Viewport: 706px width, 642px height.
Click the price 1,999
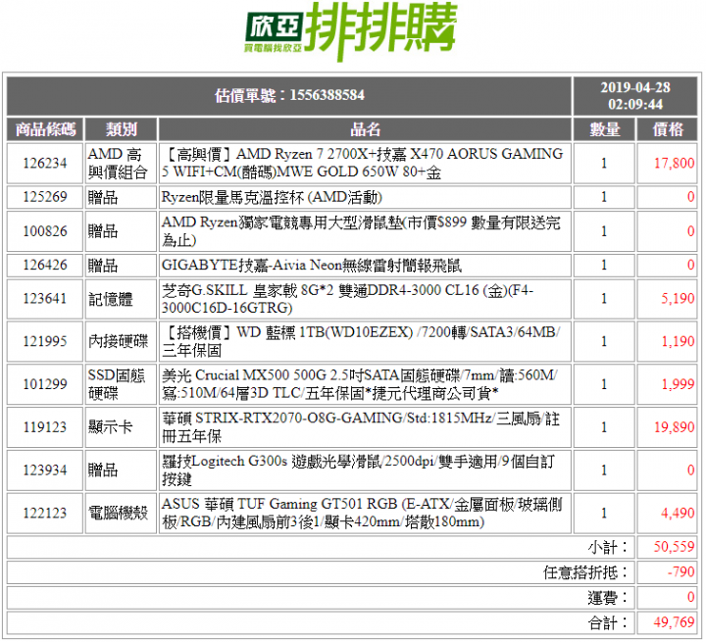678,384
